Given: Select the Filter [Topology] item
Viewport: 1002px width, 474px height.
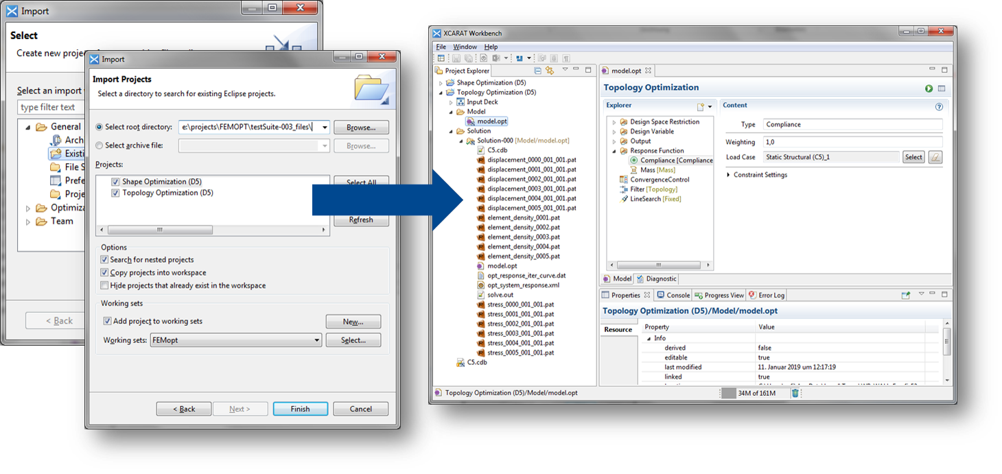Looking at the screenshot, I should coord(649,189).
